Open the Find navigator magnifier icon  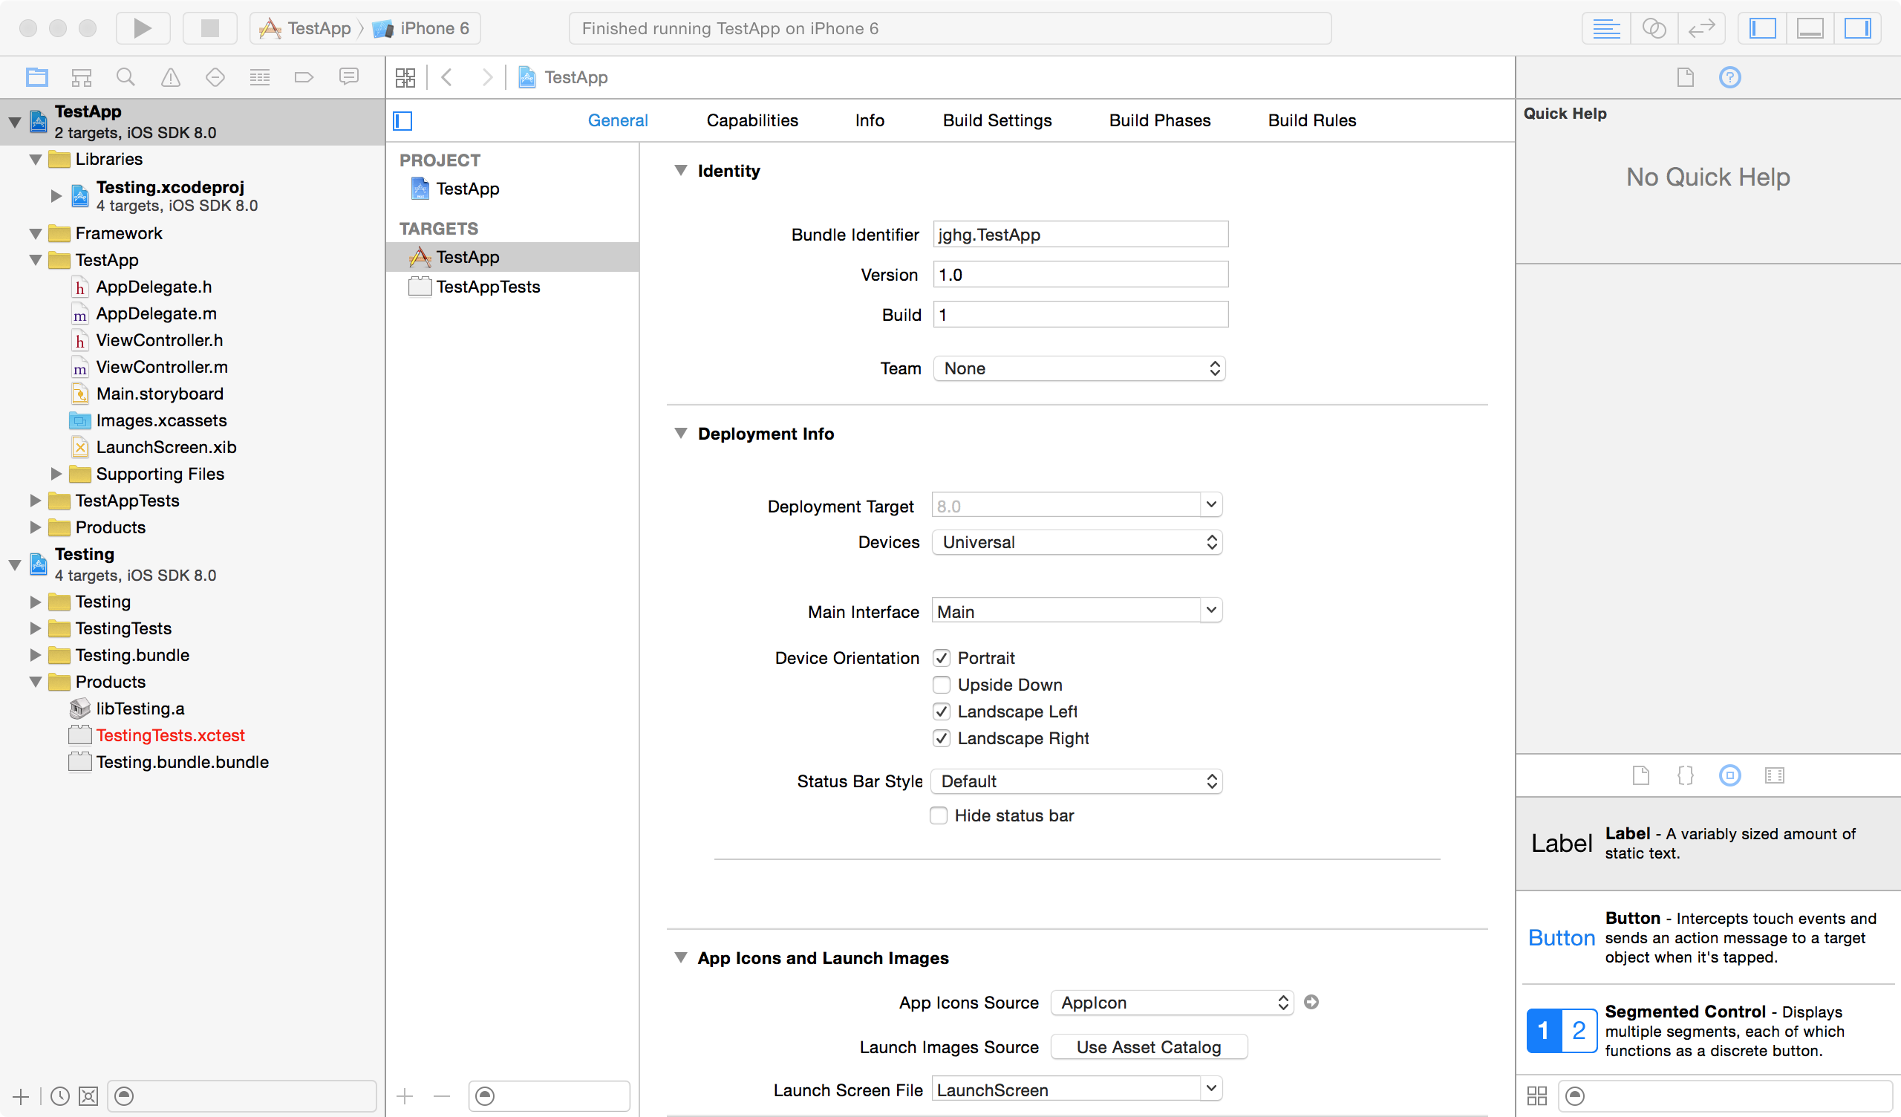(x=126, y=77)
